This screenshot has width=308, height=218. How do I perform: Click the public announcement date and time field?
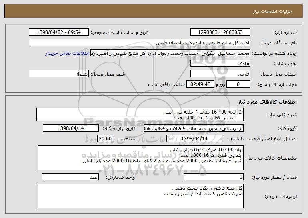[x=59, y=32]
